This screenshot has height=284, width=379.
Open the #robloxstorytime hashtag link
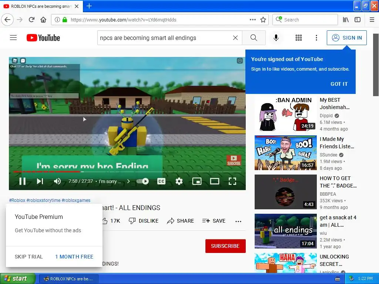pyautogui.click(x=44, y=200)
